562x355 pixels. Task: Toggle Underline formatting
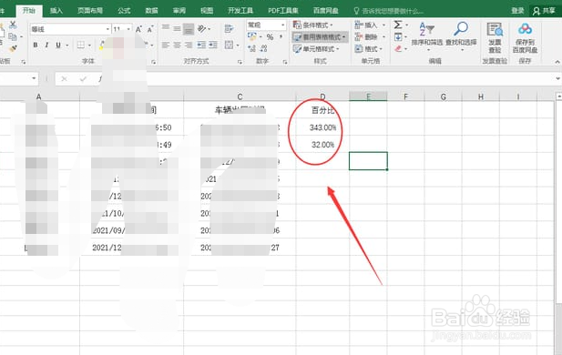(x=58, y=46)
